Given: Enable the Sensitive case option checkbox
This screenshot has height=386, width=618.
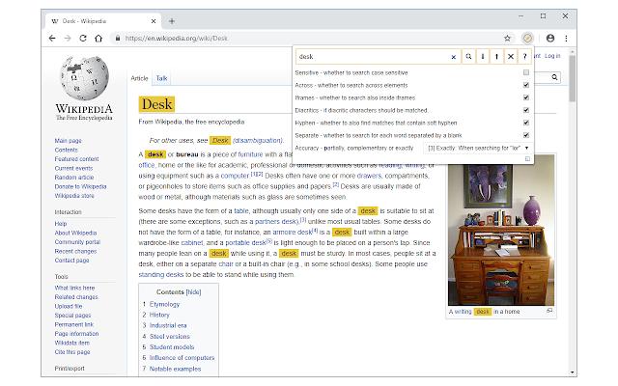Looking at the screenshot, I should [525, 72].
